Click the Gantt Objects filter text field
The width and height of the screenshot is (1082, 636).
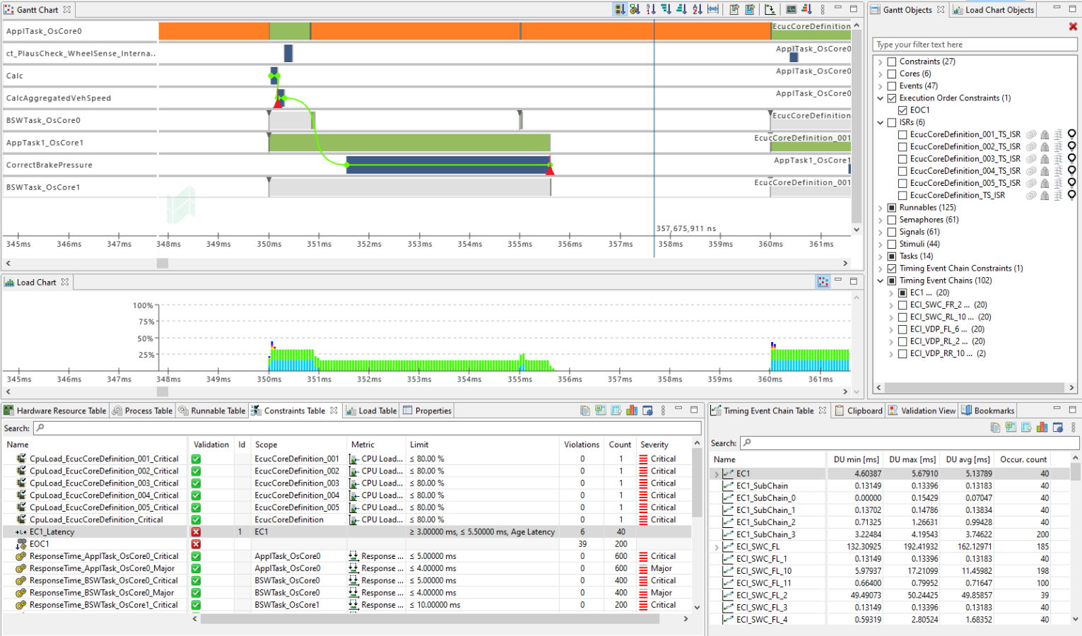975,45
